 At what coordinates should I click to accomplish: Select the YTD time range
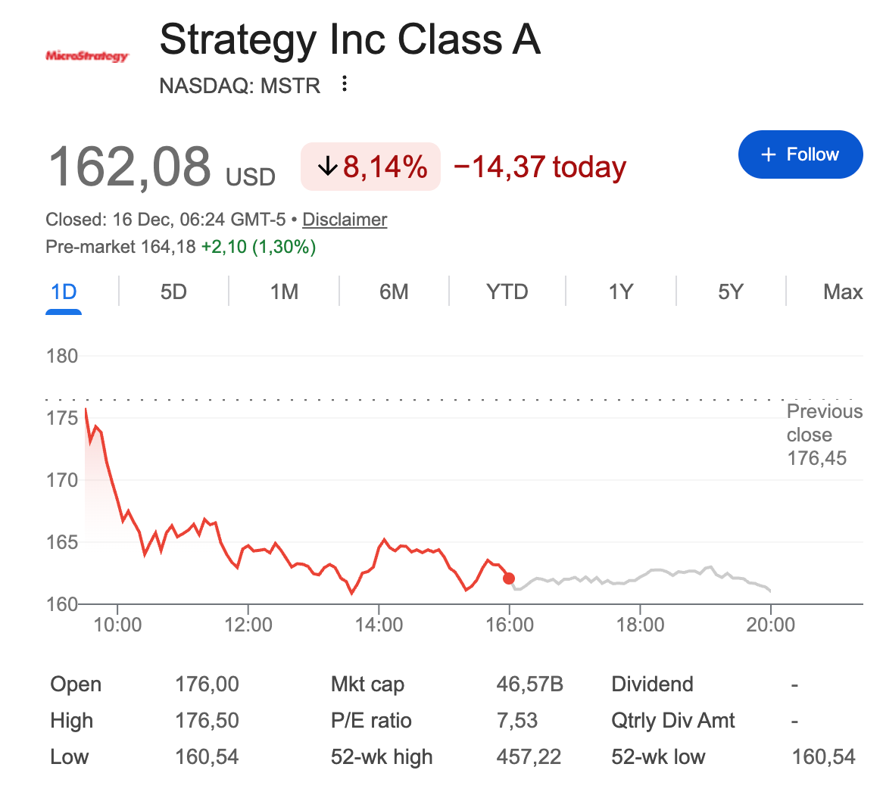(506, 292)
